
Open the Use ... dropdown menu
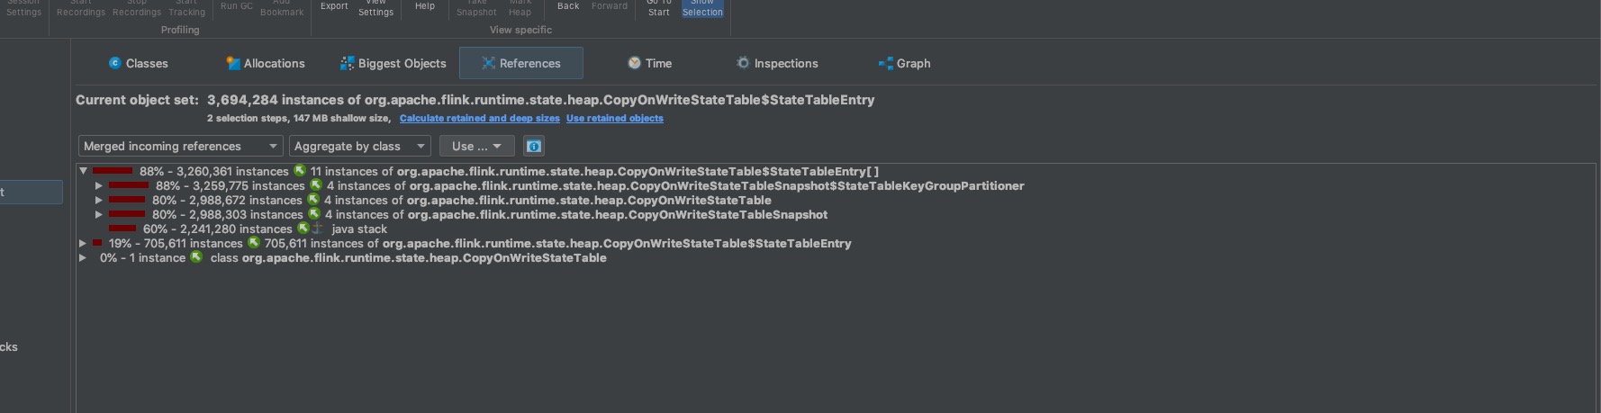pos(476,146)
